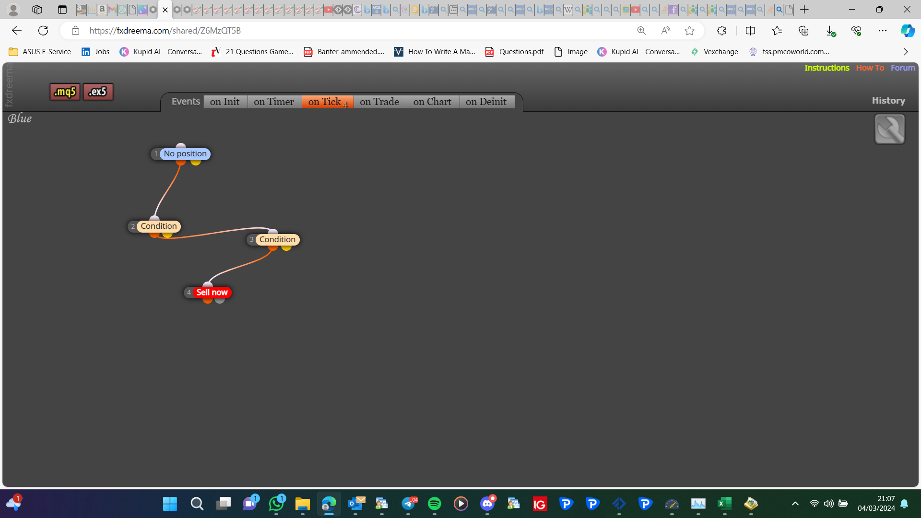
Task: Open the on Trade tab
Action: point(379,102)
